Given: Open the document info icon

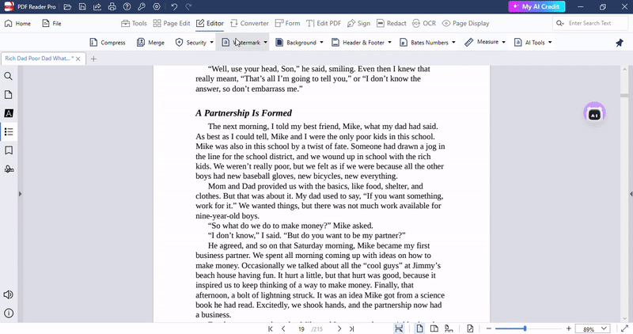Looking at the screenshot, I should tap(8, 313).
